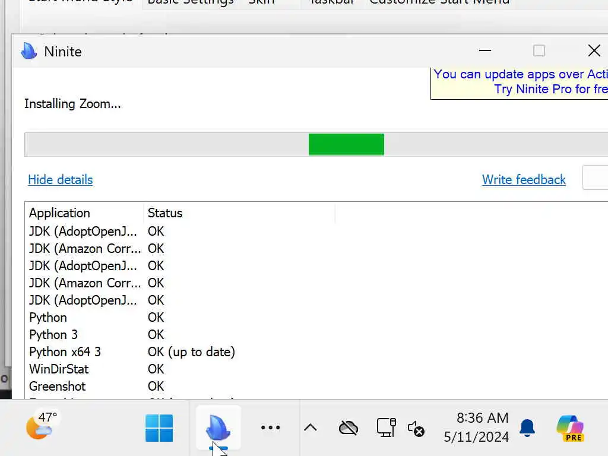The image size is (608, 456).
Task: Open the Windows Start button
Action: click(159, 428)
